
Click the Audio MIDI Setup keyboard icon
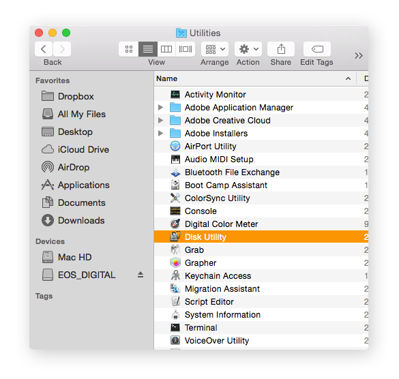coord(175,160)
